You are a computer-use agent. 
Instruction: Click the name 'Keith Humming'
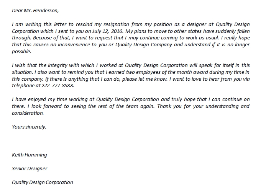tap(30, 155)
